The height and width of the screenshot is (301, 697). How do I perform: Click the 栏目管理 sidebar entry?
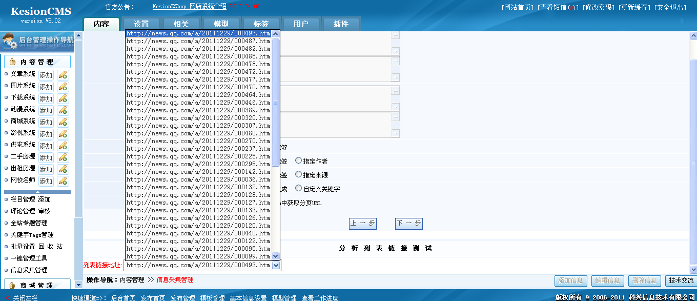(x=23, y=199)
